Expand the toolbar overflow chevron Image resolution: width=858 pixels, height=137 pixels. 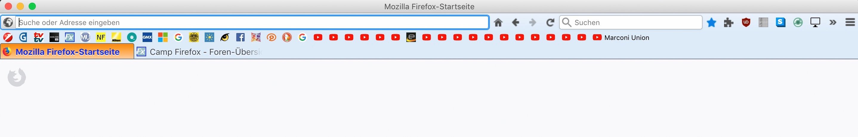[833, 23]
